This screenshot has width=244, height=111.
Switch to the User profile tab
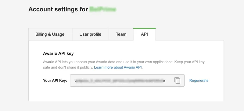click(x=90, y=34)
